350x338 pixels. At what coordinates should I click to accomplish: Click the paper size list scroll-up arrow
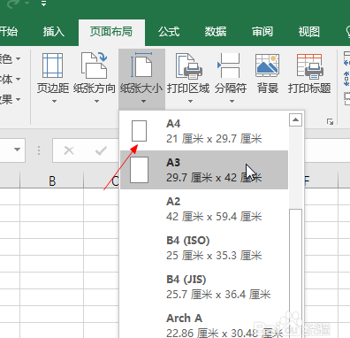coord(295,119)
